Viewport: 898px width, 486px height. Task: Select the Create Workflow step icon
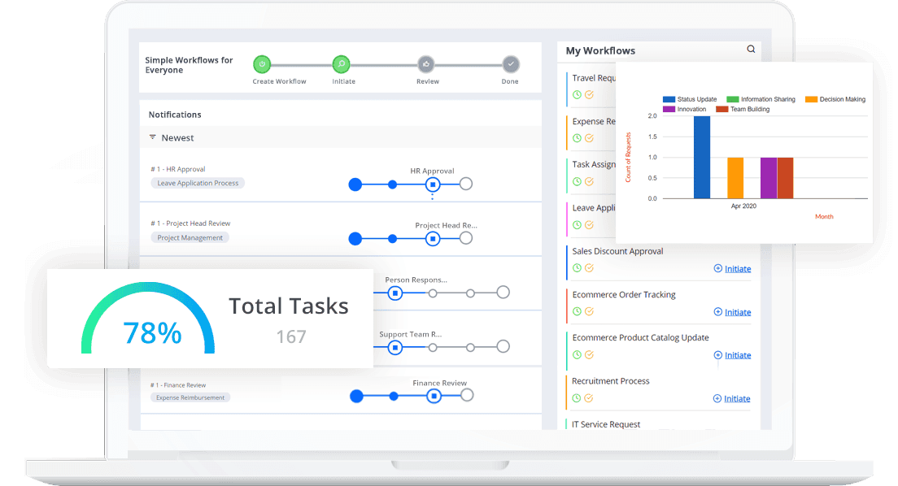tap(261, 63)
